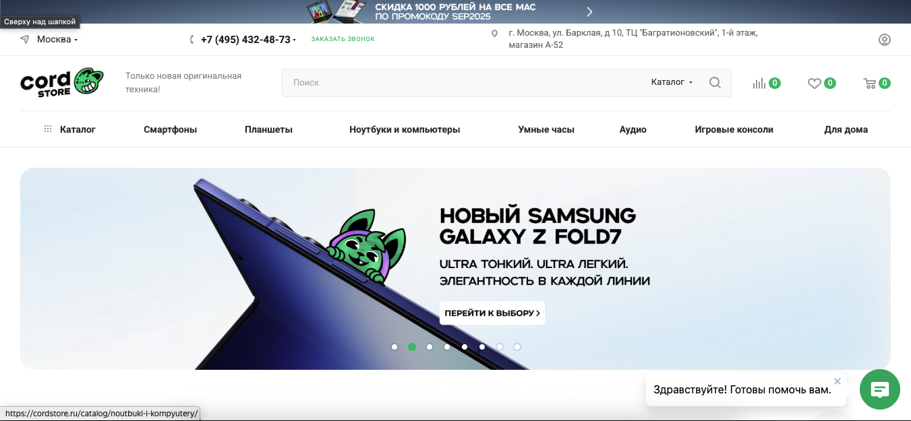Select the first slider dot

394,347
